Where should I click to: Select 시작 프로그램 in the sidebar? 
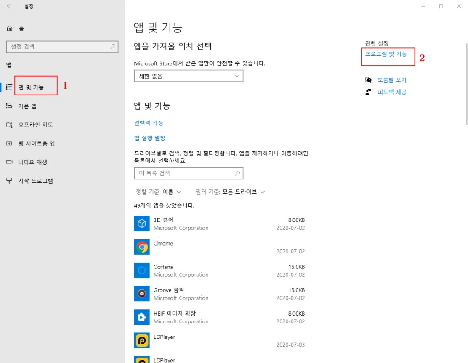coord(36,181)
